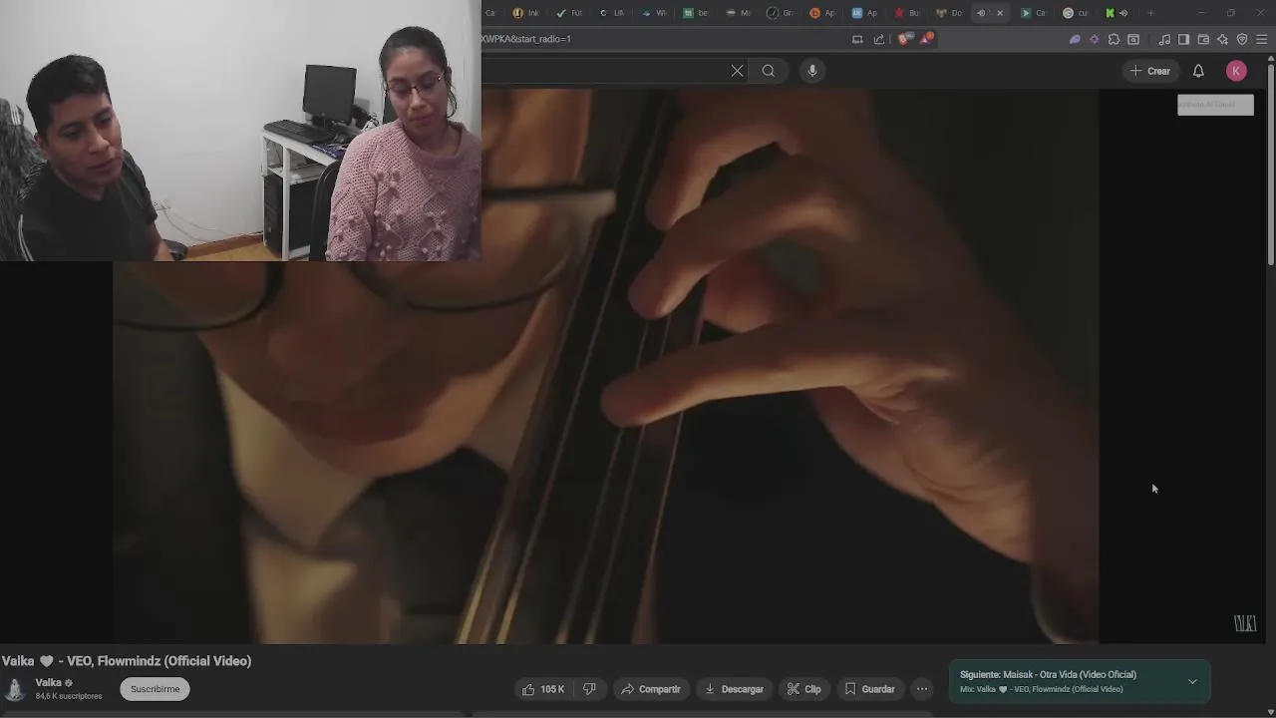Click the Siguiente: Maisak - Otra Vida text

[x=1048, y=675]
